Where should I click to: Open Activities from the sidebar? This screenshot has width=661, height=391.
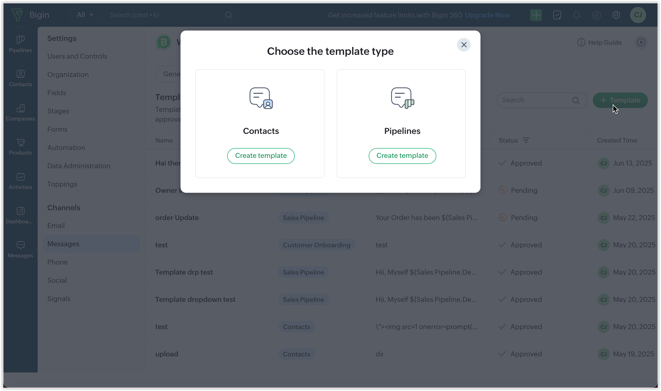20,181
